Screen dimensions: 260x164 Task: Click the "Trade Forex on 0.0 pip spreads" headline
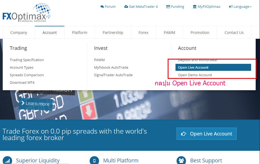pos(75,134)
